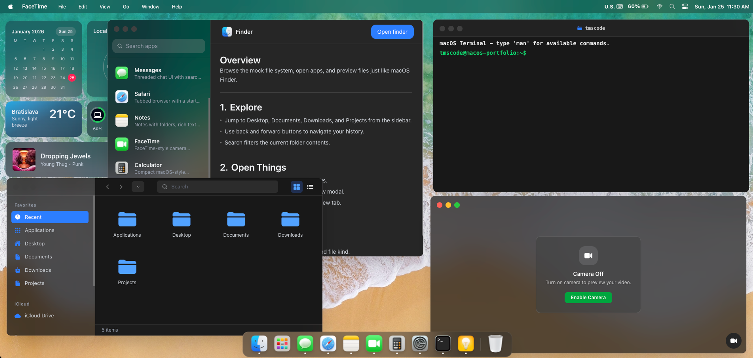The height and width of the screenshot is (358, 753).
Task: Open the Trash in the dock
Action: (495, 343)
